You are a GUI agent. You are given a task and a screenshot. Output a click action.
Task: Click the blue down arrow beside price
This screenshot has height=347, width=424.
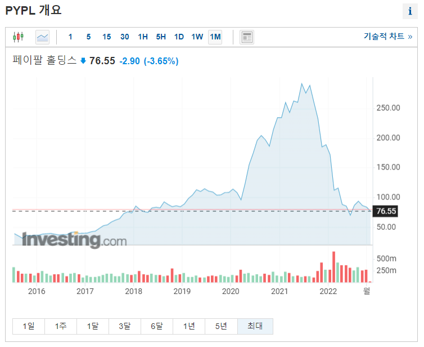point(83,61)
